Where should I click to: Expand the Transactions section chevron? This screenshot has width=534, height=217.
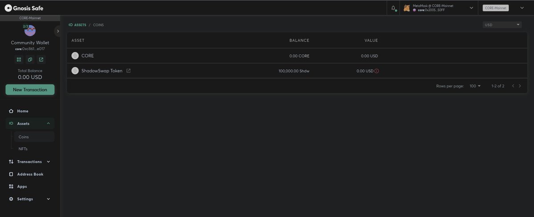pos(48,162)
